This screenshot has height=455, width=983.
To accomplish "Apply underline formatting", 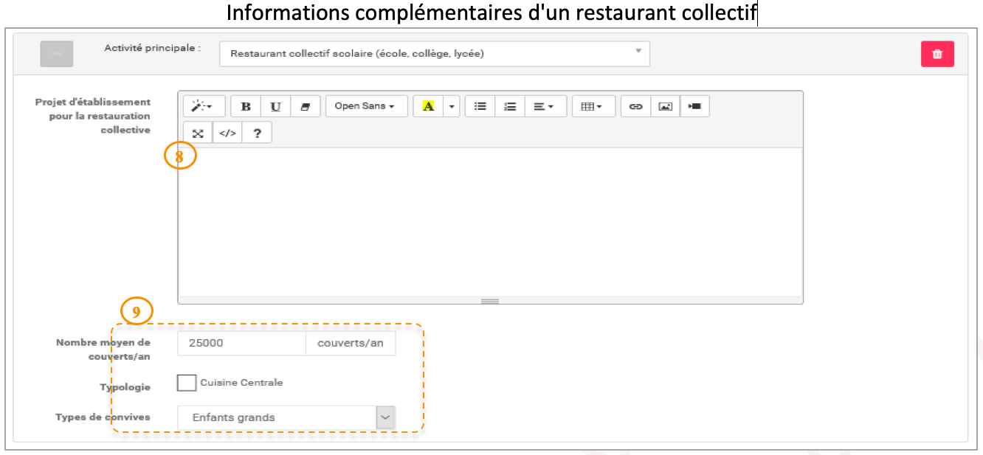I will click(x=275, y=106).
